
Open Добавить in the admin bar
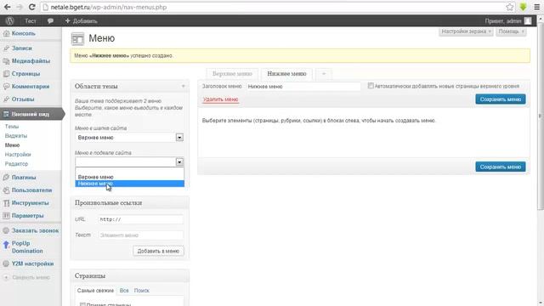pos(82,21)
